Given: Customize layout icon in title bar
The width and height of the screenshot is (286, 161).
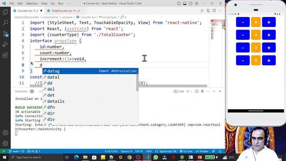Looking at the screenshot, I should pos(197,4).
